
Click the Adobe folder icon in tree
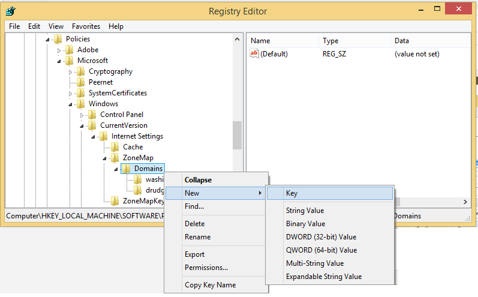coord(70,50)
